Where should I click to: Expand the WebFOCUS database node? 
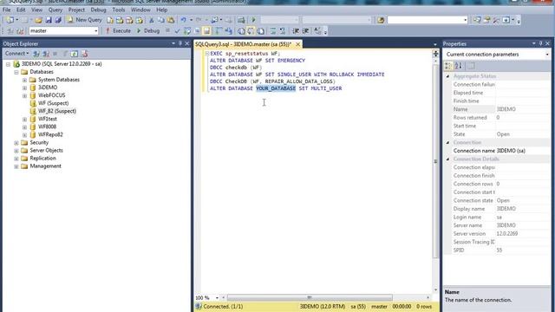tap(24, 95)
